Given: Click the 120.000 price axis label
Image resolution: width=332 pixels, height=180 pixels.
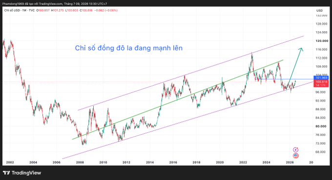Looking at the screenshot, I should point(322,41).
